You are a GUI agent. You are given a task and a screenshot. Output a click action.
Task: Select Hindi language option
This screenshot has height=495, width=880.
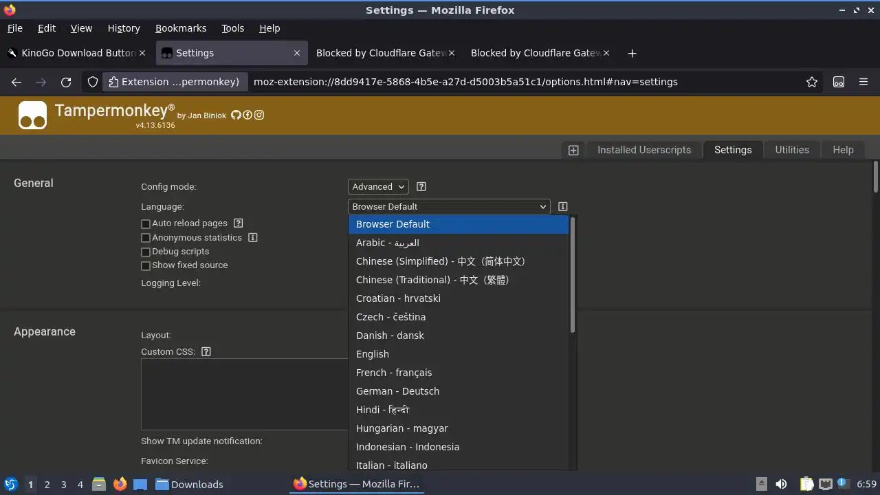point(459,410)
